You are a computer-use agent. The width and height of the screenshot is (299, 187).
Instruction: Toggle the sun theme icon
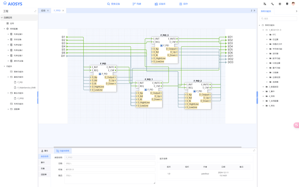pyautogui.click(x=280, y=4)
